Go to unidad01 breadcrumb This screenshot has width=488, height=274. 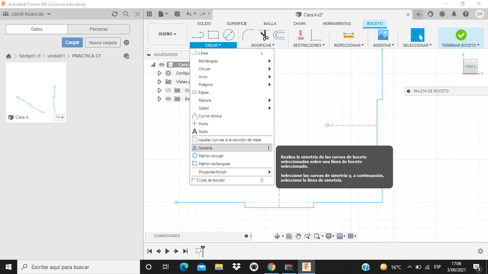click(x=56, y=56)
